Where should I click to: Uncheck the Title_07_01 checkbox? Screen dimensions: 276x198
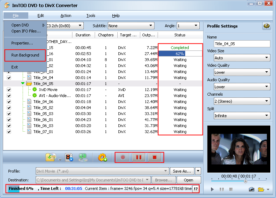click(x=9, y=132)
